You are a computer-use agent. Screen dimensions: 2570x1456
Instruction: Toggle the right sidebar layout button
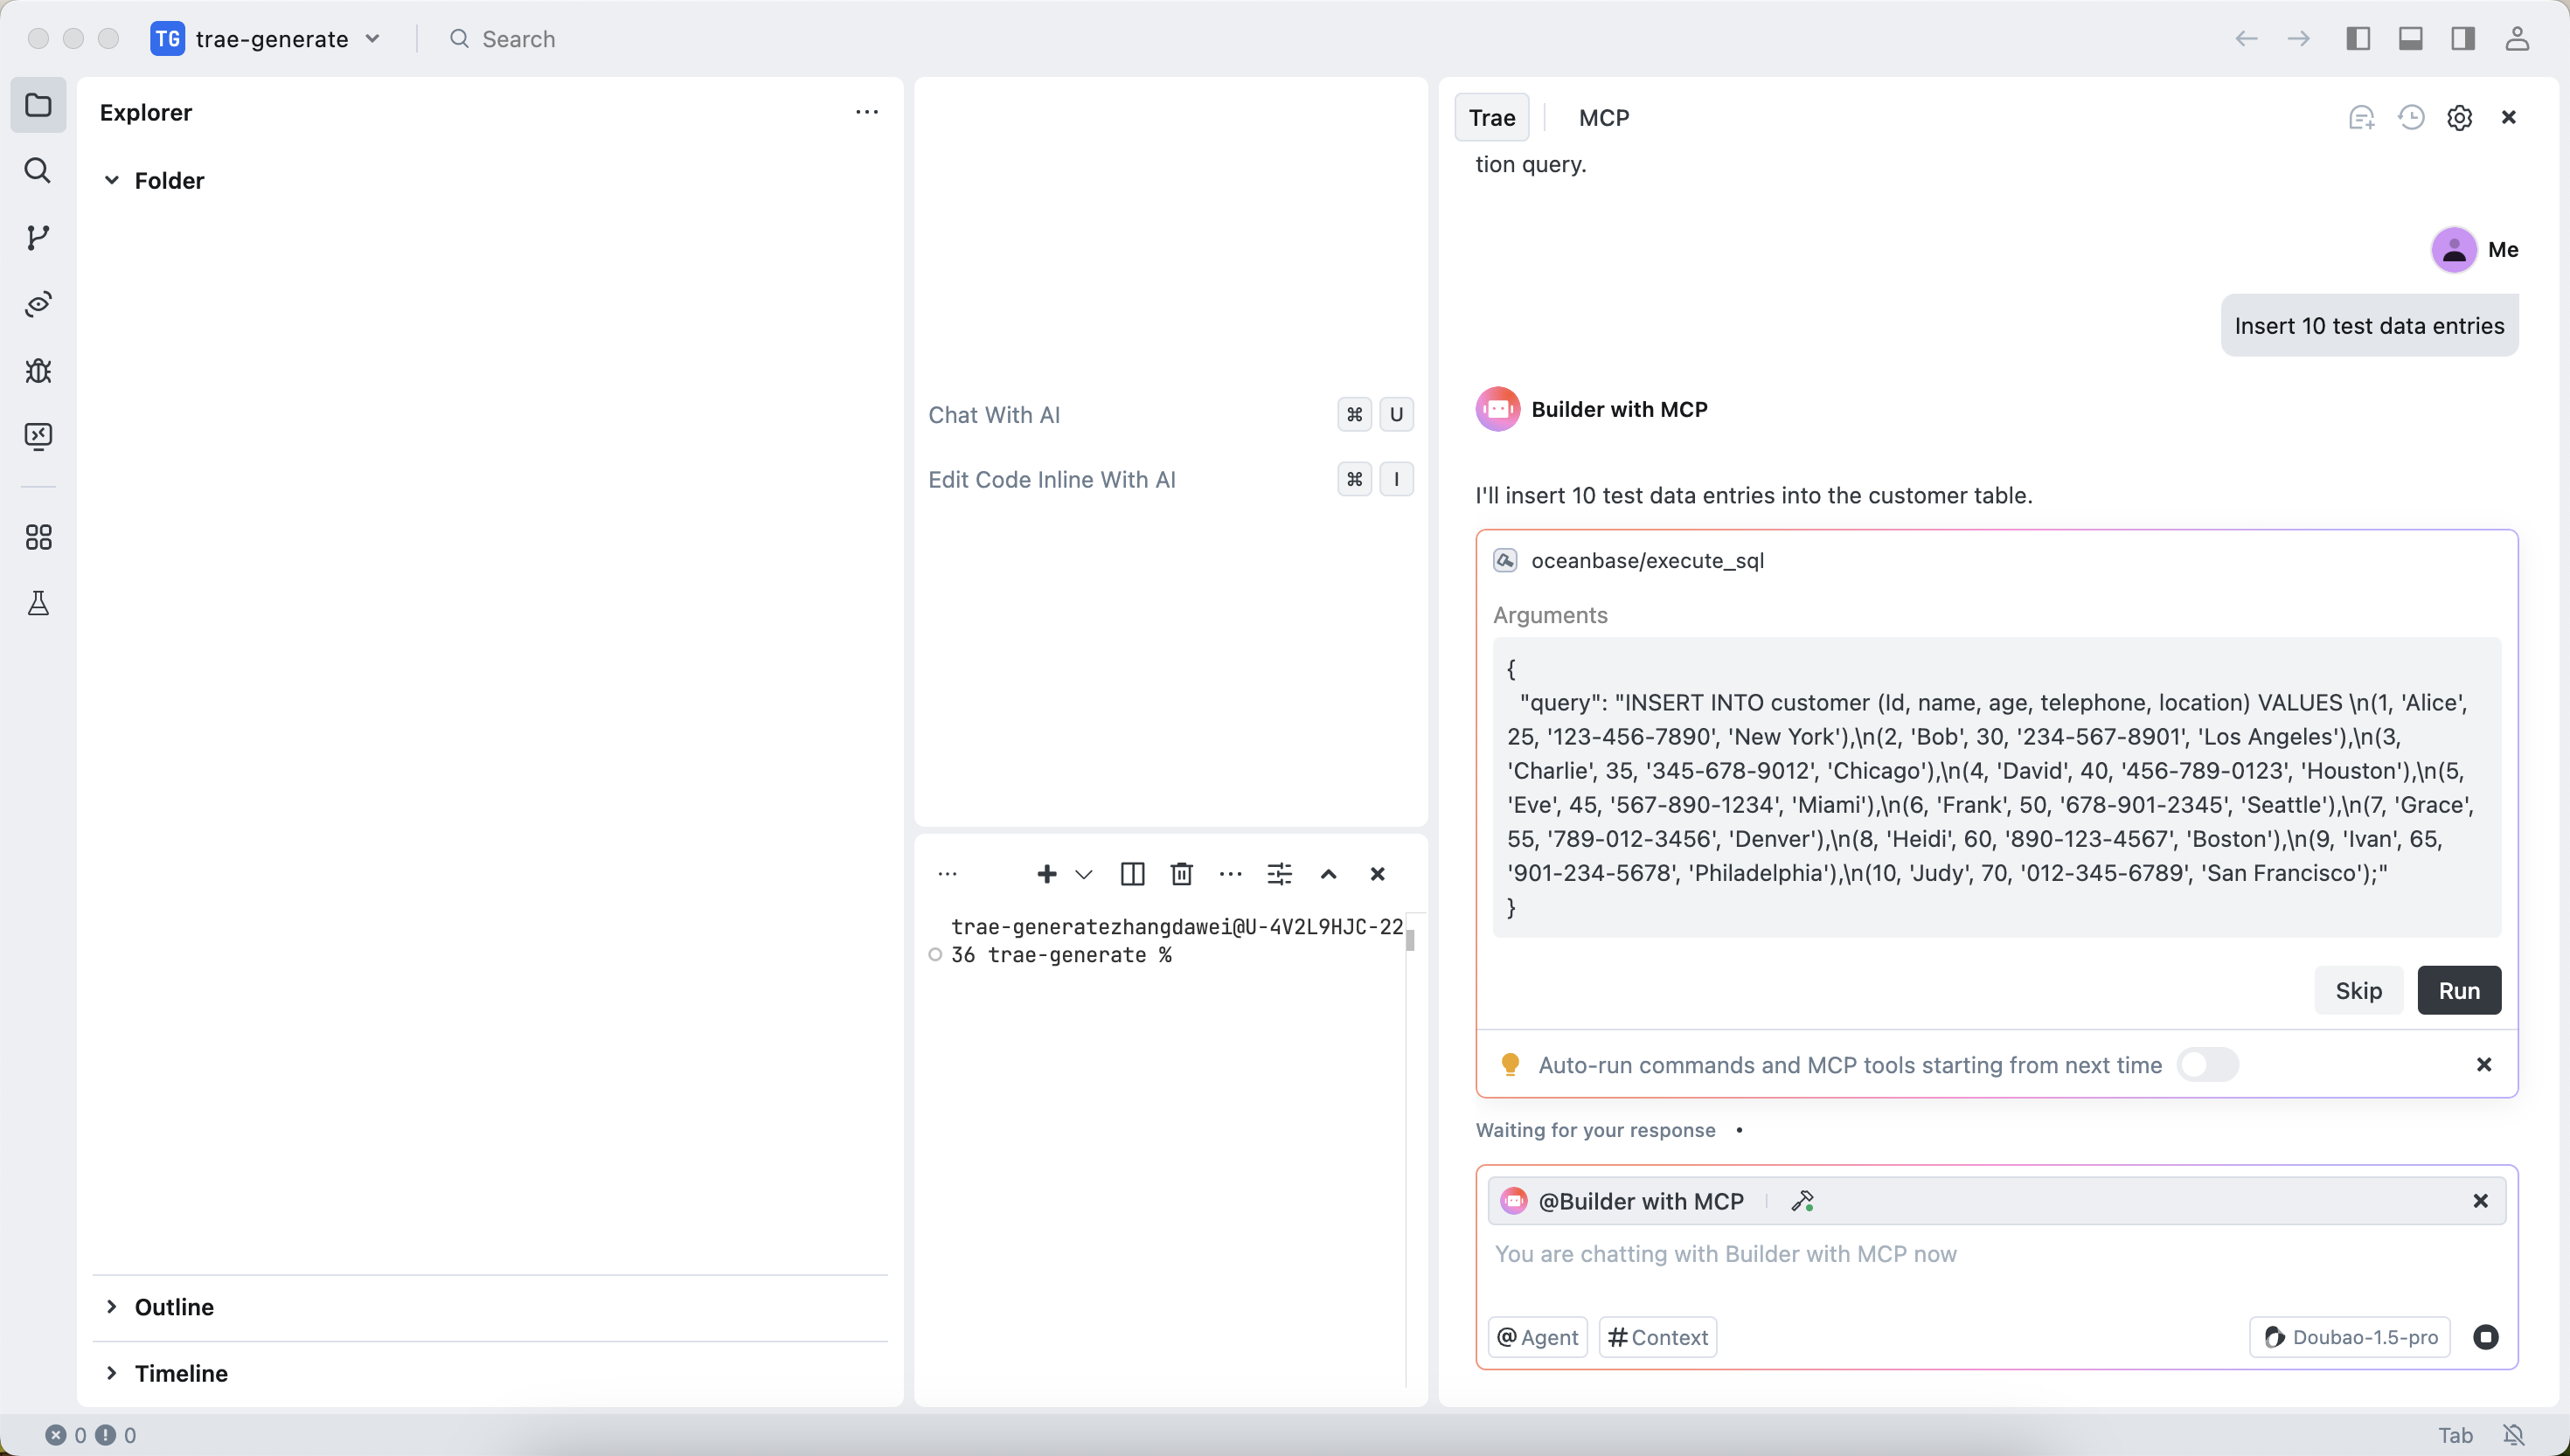2462,39
